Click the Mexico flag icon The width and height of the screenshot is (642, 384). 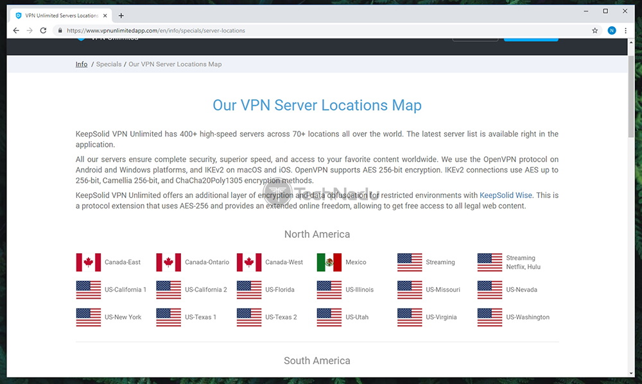(x=329, y=262)
